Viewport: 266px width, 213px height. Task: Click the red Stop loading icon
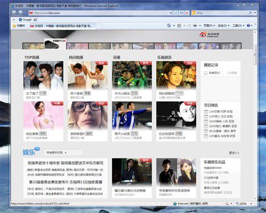187,13
